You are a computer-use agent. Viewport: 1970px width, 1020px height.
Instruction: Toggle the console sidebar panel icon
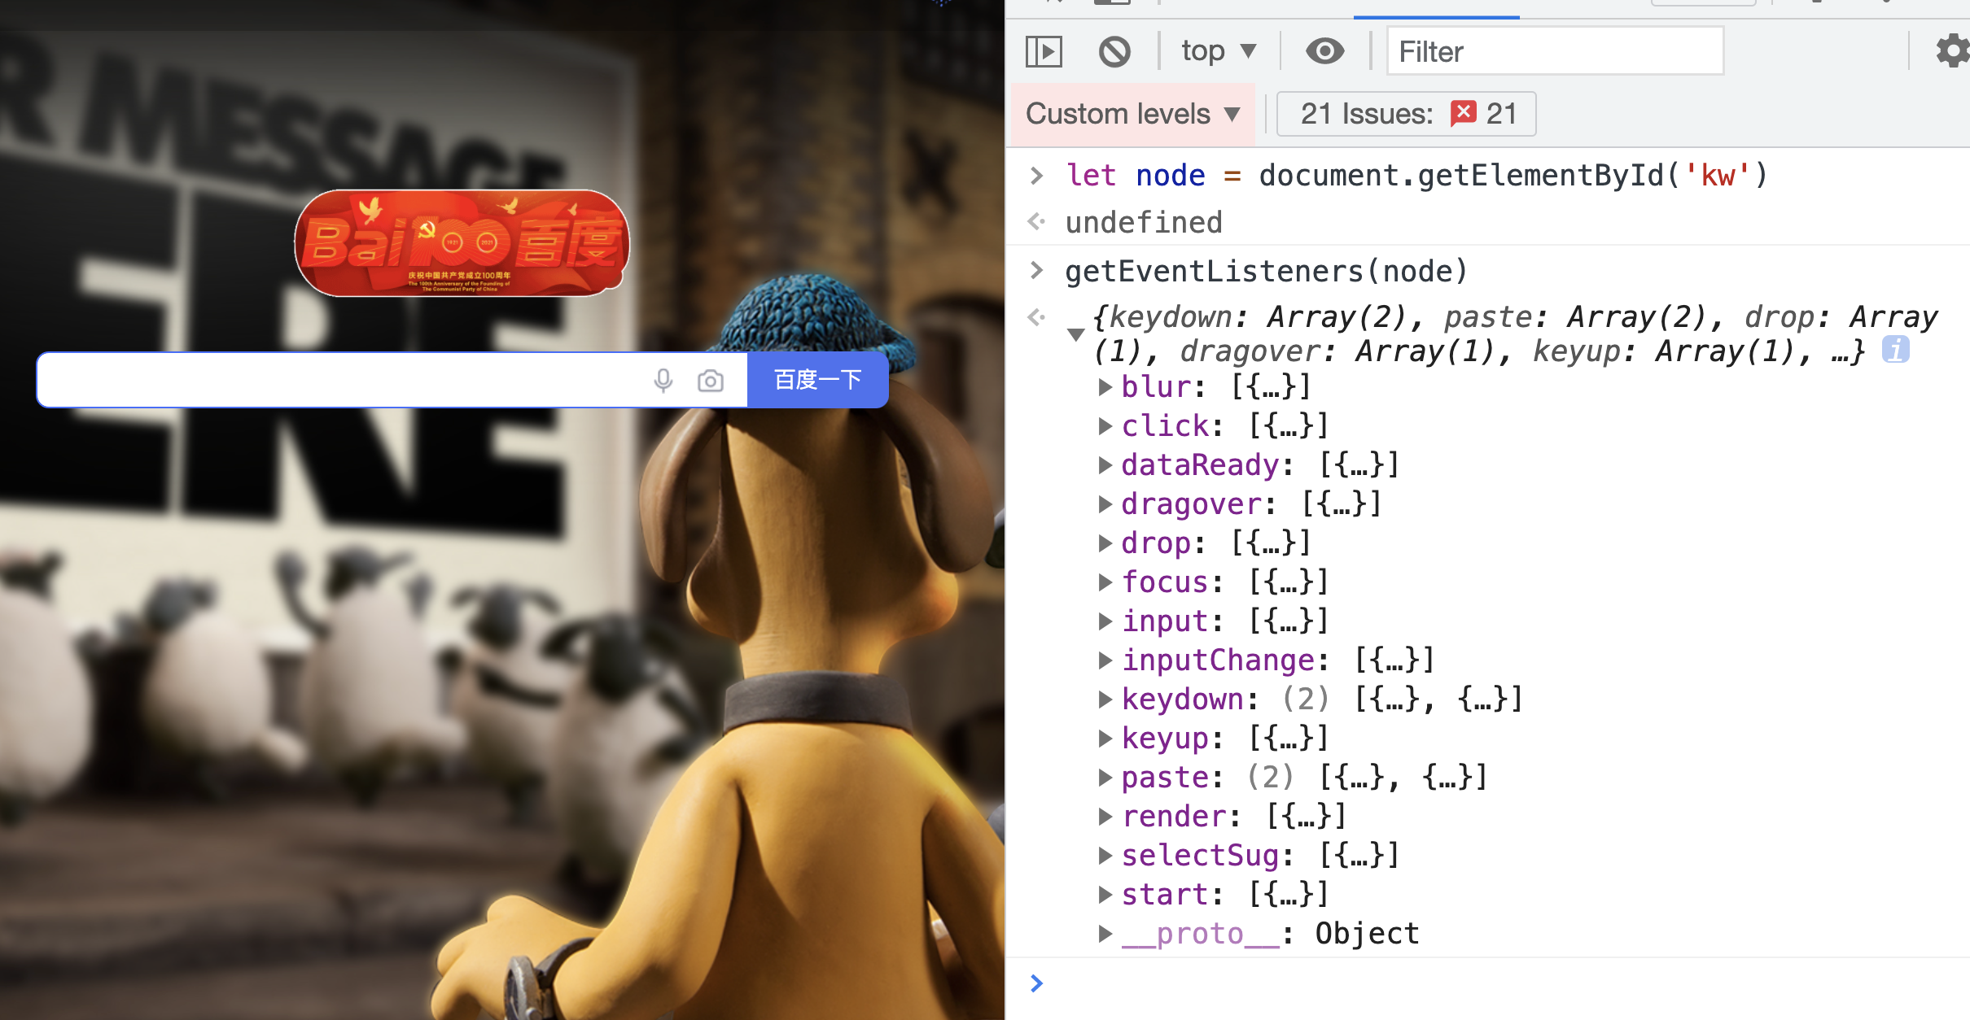pos(1044,52)
